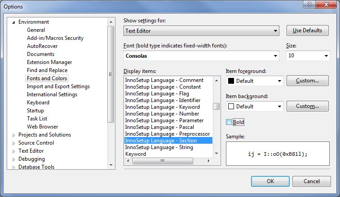The image size is (340, 197).
Task: Click Display items horizontal scroll left arrow
Action: (128, 161)
